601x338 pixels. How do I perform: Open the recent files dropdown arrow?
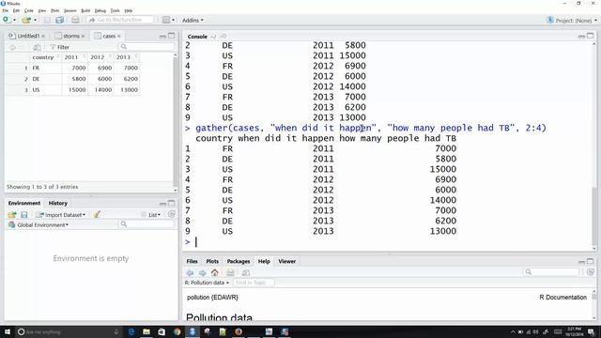click(x=35, y=20)
